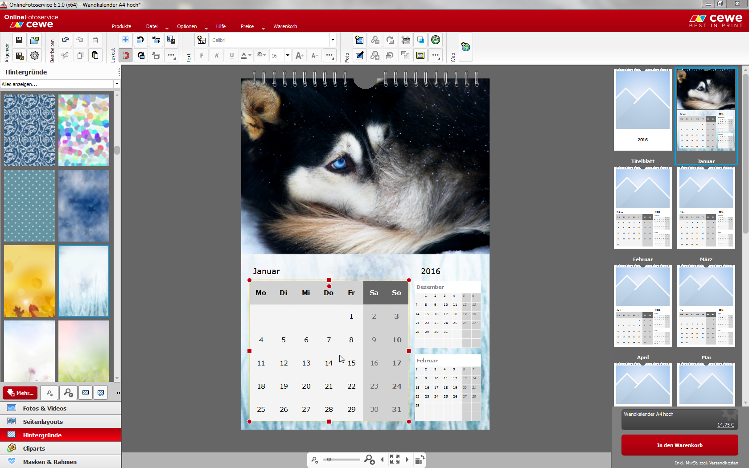Click the add photo icon
Screen dimensions: 749x468
(x=359, y=40)
